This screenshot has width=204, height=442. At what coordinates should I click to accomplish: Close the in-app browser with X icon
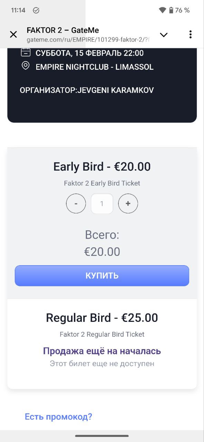point(13,34)
